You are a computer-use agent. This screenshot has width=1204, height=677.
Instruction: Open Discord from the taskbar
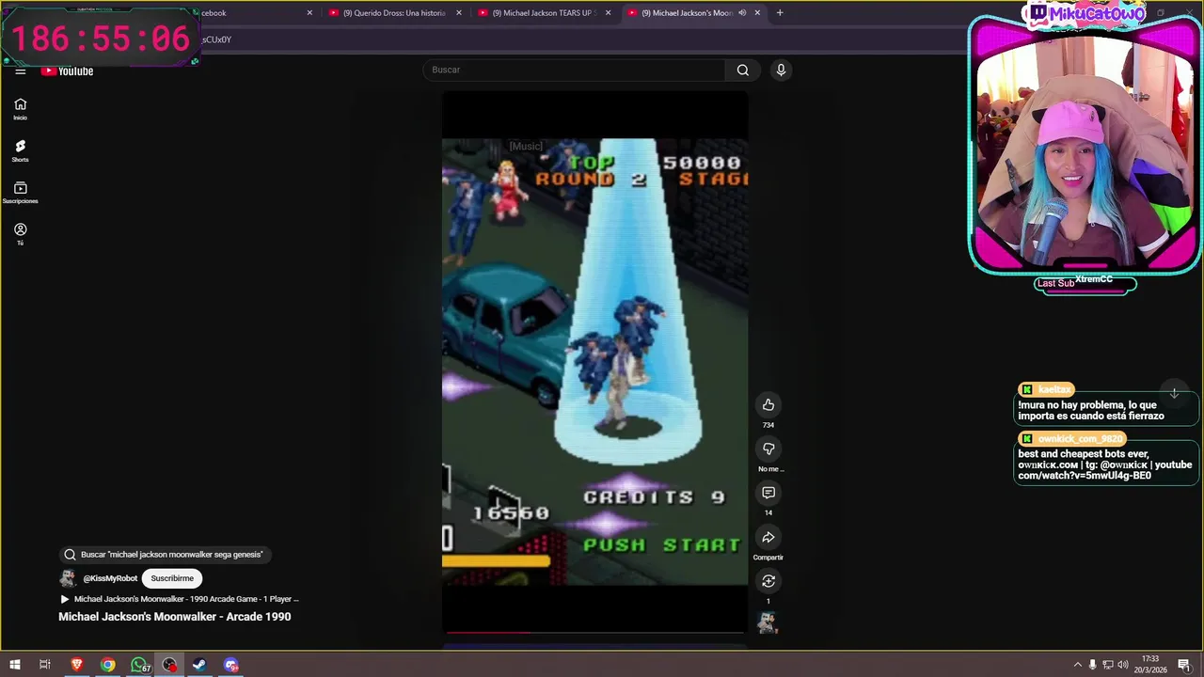(231, 665)
